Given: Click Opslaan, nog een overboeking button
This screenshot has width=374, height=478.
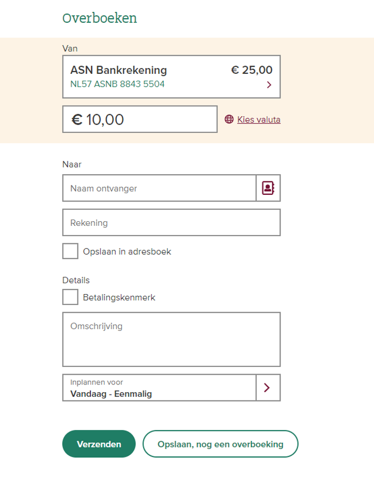Looking at the screenshot, I should coord(221,444).
